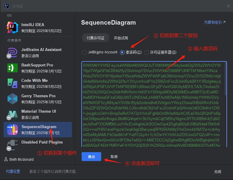This screenshot has height=180, width=233.
Task: Click the BashSupport Pro green icon
Action: (12, 68)
